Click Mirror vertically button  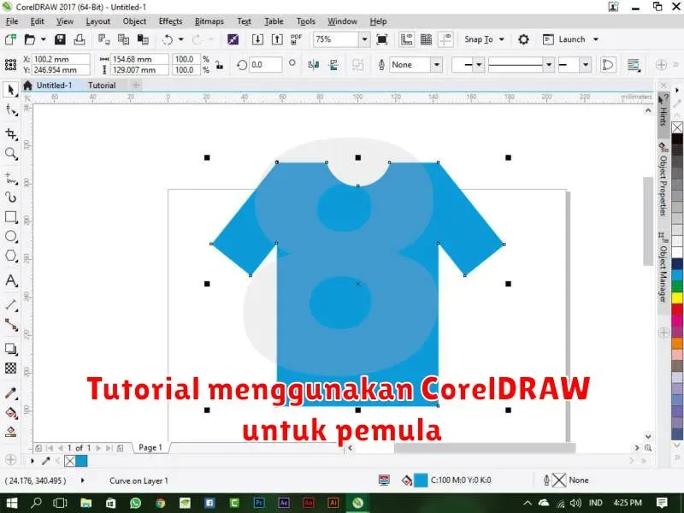[x=333, y=65]
